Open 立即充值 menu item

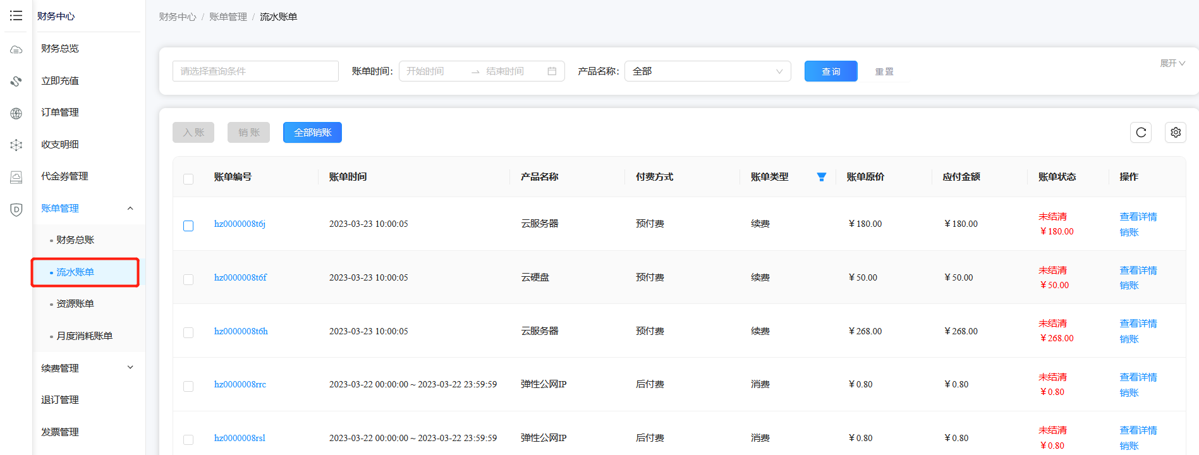[x=60, y=81]
